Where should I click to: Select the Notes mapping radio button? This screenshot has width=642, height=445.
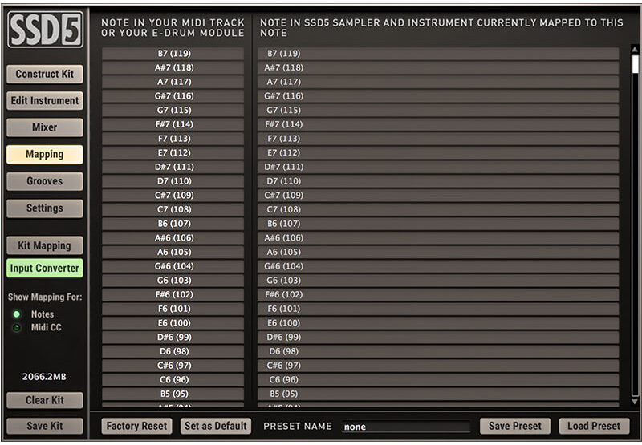(x=17, y=314)
